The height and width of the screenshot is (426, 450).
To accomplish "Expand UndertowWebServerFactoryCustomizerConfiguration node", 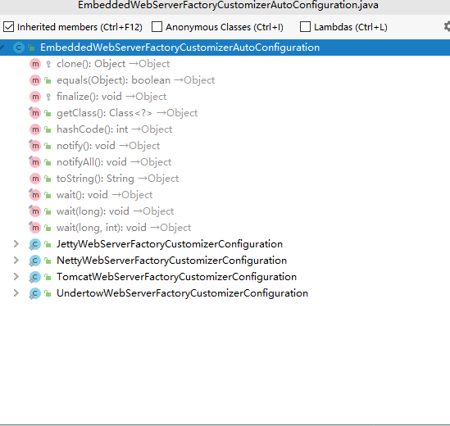I will coord(16,293).
